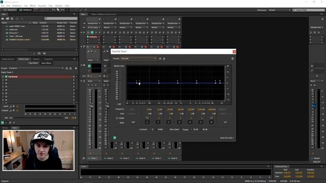The image size is (326, 183).
Task: Click the Files panel search field
Action: click(61, 18)
